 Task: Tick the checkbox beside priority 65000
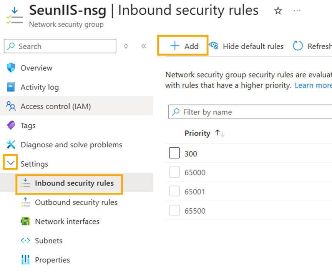point(174,173)
